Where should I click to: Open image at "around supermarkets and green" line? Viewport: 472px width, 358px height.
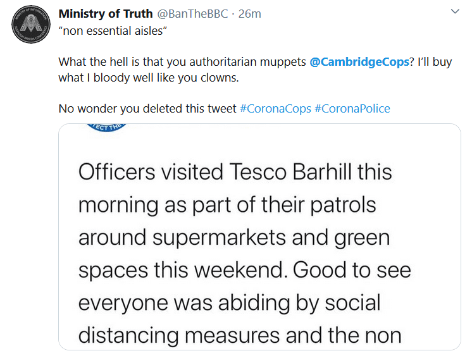pos(234,237)
